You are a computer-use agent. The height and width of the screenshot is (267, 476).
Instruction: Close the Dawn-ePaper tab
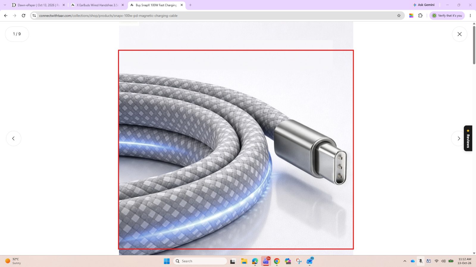[64, 5]
